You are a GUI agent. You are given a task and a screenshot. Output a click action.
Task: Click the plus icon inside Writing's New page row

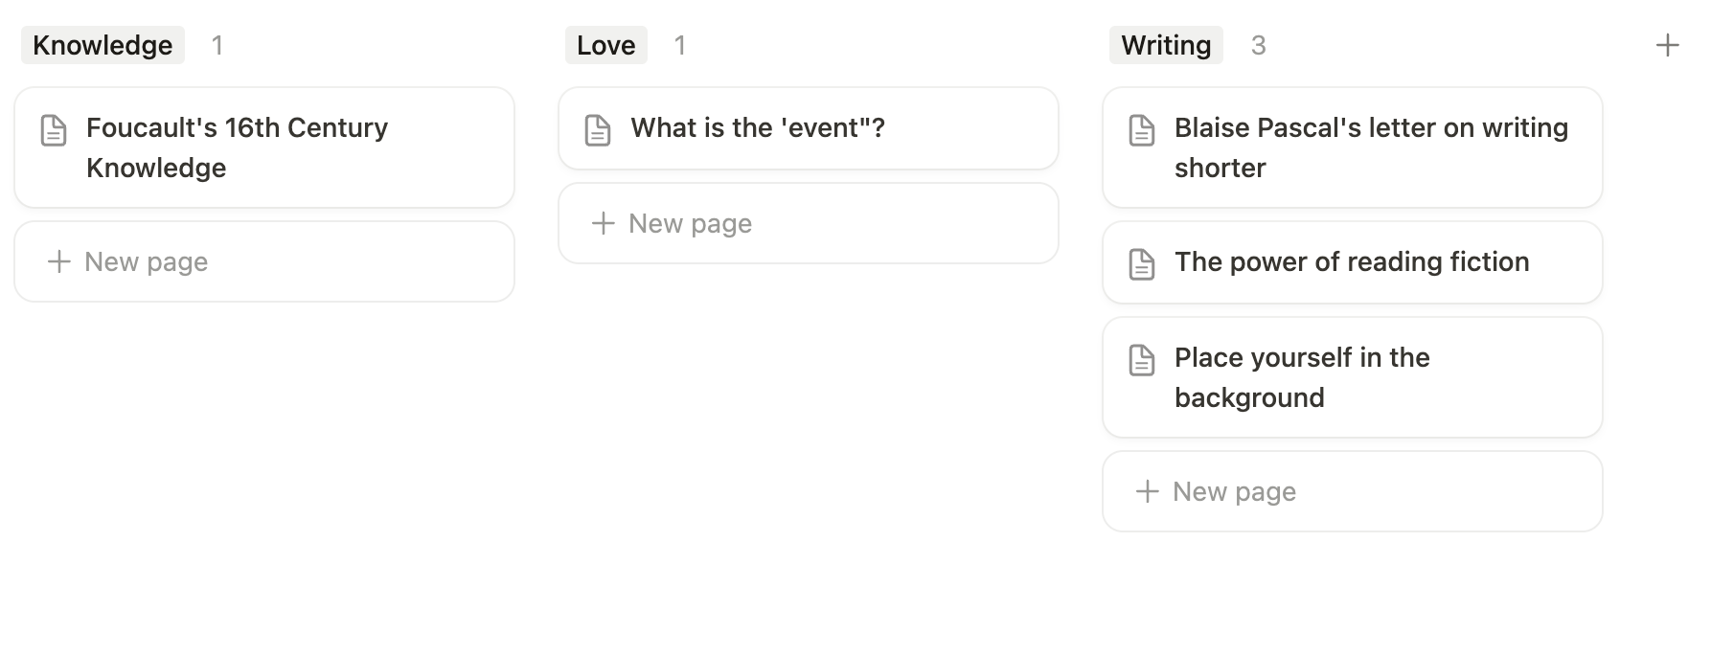(1147, 491)
